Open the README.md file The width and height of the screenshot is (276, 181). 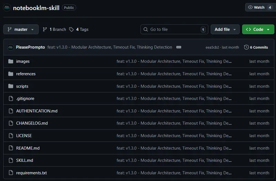click(28, 148)
